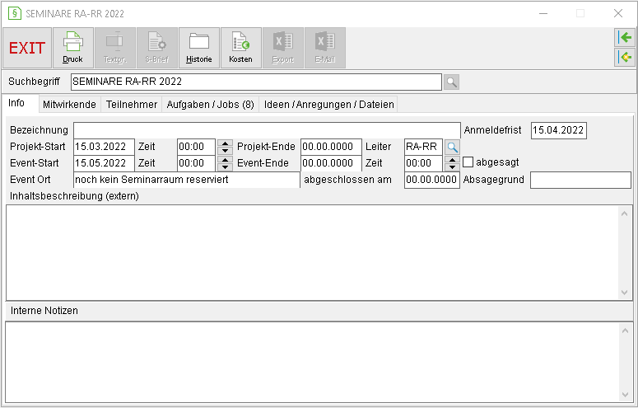Click Interne Notizen scrollbar down arrow
The width and height of the screenshot is (638, 408).
pos(626,394)
